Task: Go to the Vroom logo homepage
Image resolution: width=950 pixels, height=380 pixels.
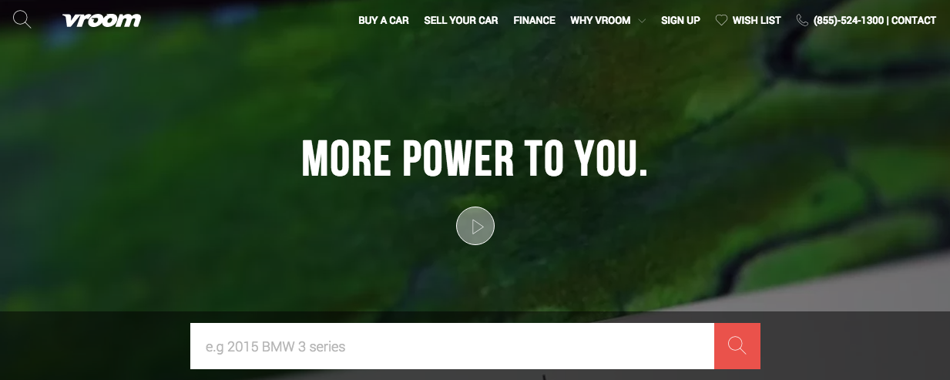Action: [x=102, y=20]
